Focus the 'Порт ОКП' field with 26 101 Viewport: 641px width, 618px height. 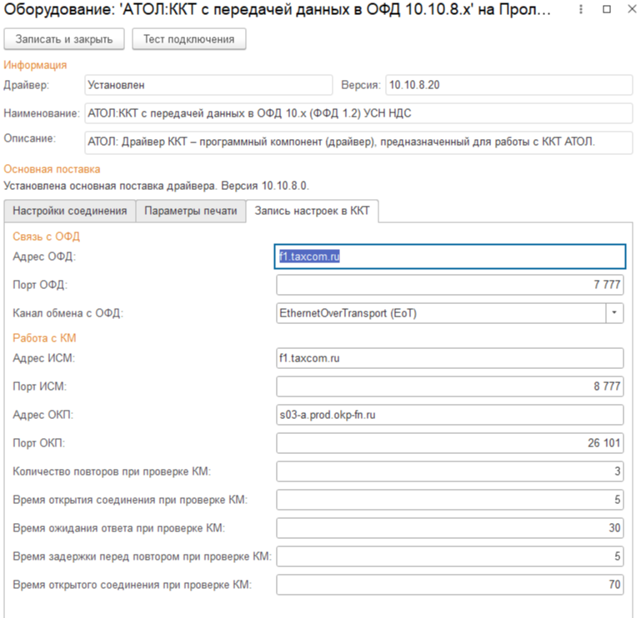coord(450,443)
